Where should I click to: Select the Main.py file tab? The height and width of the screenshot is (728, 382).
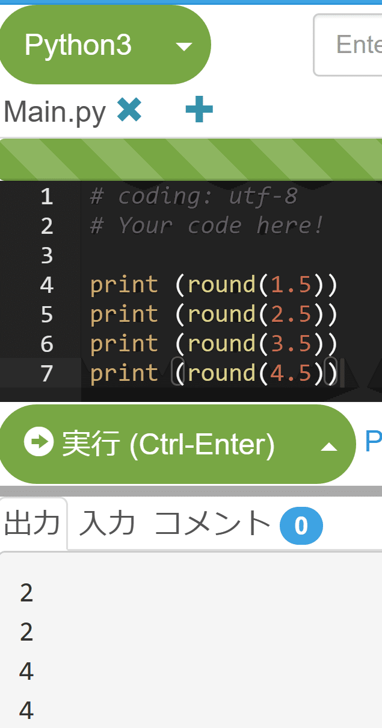point(55,111)
